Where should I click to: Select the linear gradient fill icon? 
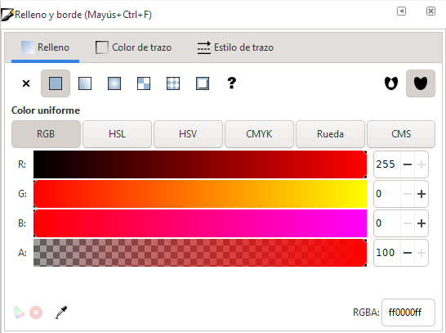(x=85, y=83)
